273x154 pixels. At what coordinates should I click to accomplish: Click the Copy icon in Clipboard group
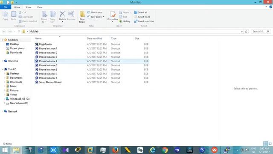point(5,16)
